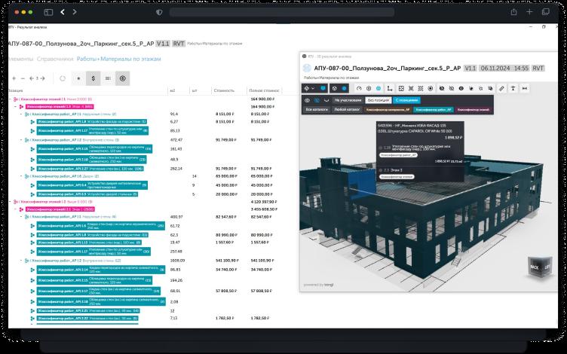Click the 'С позициями' filter button

coord(407,99)
